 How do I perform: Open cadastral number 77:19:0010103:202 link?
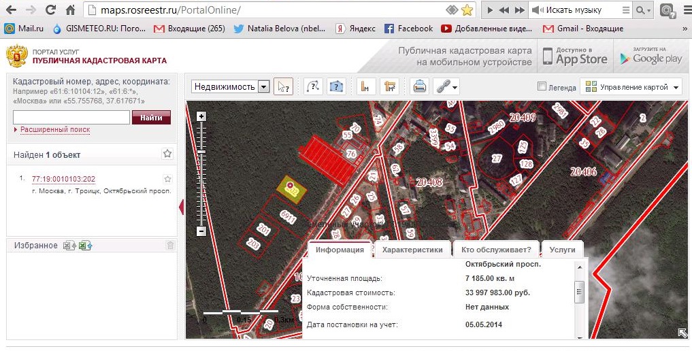point(63,179)
